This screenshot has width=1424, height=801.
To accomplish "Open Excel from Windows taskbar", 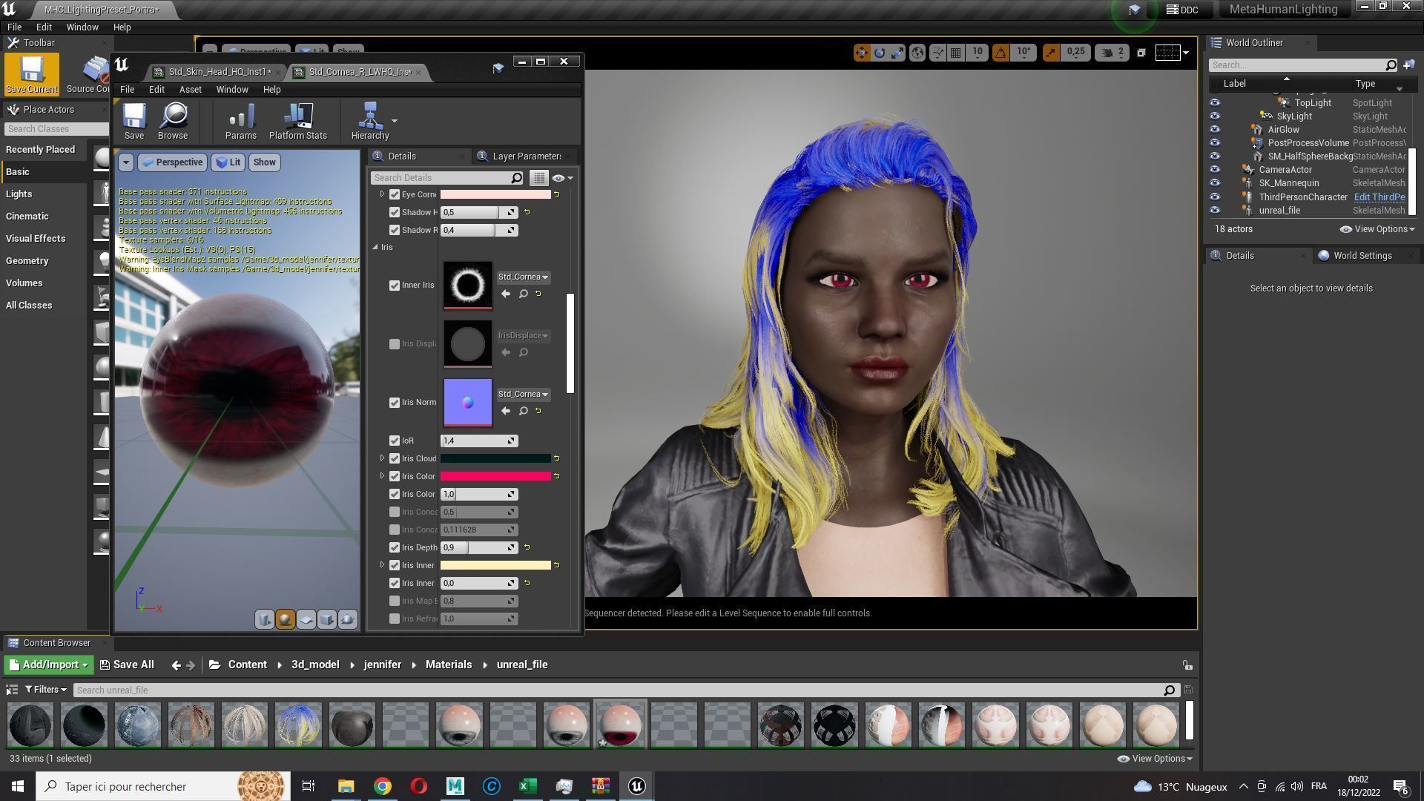I will tap(527, 786).
